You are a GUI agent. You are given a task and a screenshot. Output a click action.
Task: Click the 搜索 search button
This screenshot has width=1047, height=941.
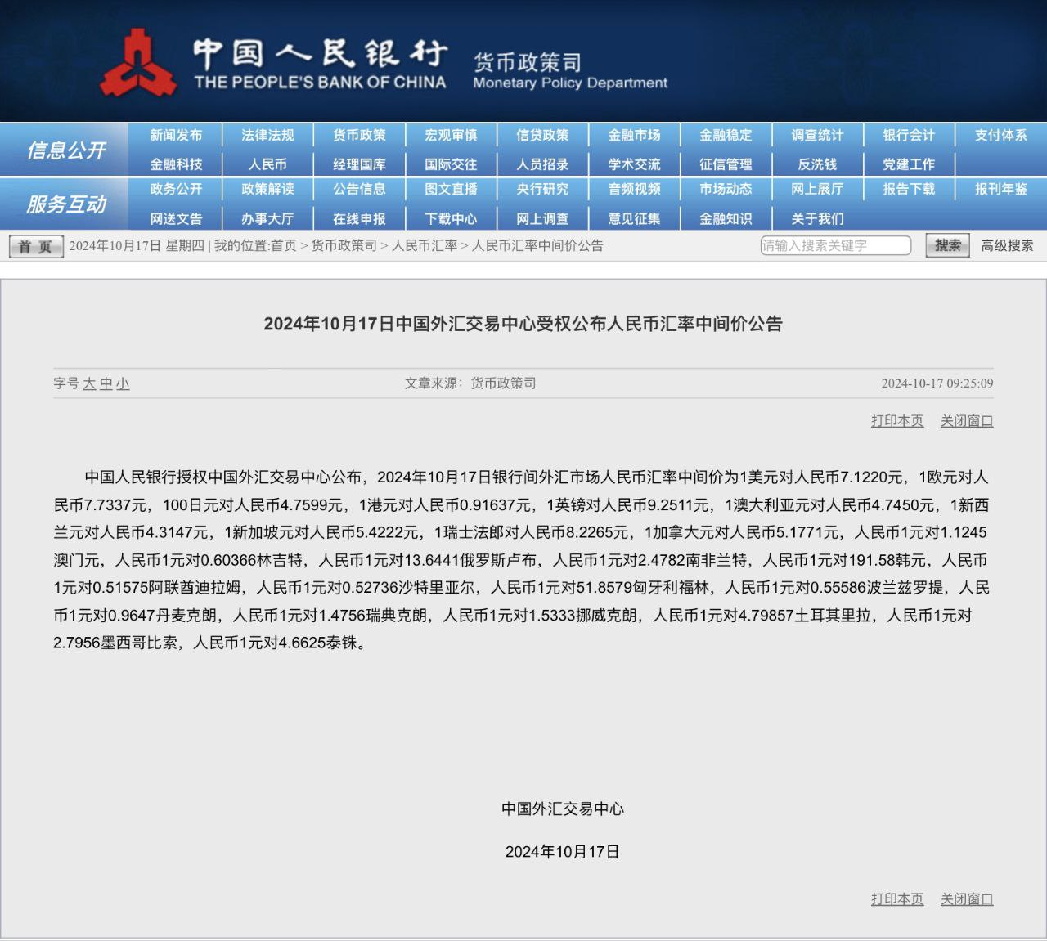click(947, 245)
